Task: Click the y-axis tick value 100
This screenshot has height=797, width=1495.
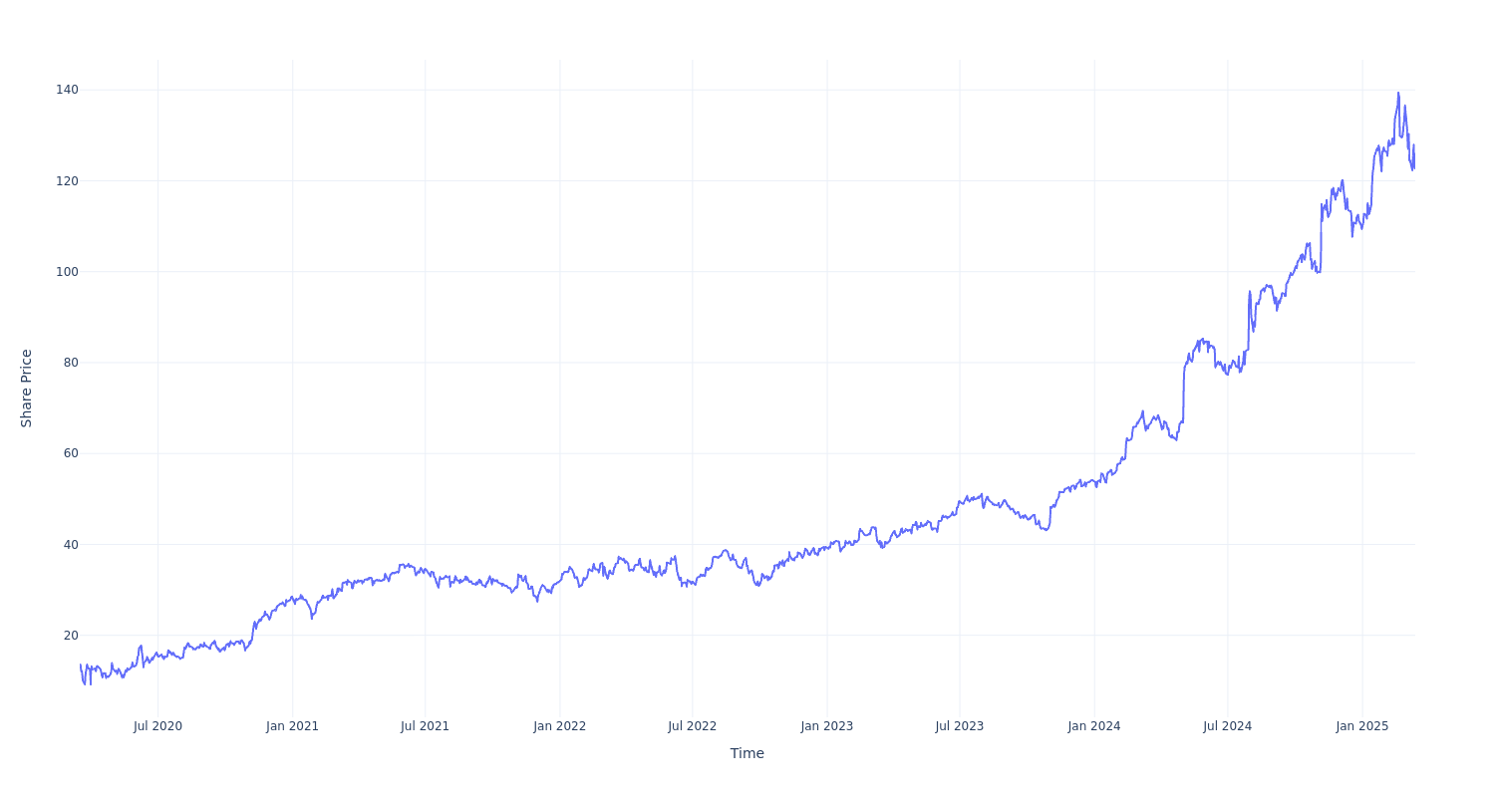Action: 67,272
